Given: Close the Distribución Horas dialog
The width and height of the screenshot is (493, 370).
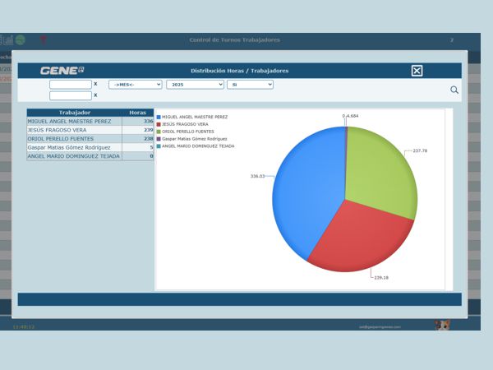Looking at the screenshot, I should tap(417, 71).
